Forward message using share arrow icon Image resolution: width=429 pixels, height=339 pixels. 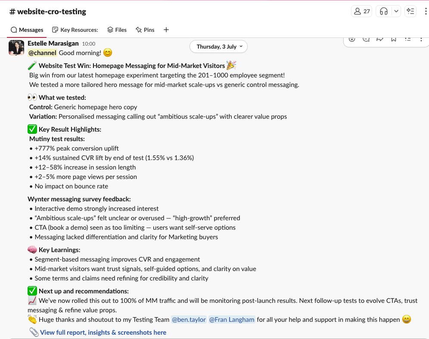380,39
